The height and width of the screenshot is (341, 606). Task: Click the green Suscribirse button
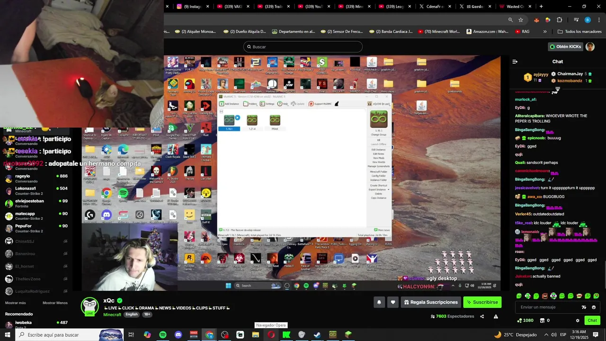tap(482, 302)
